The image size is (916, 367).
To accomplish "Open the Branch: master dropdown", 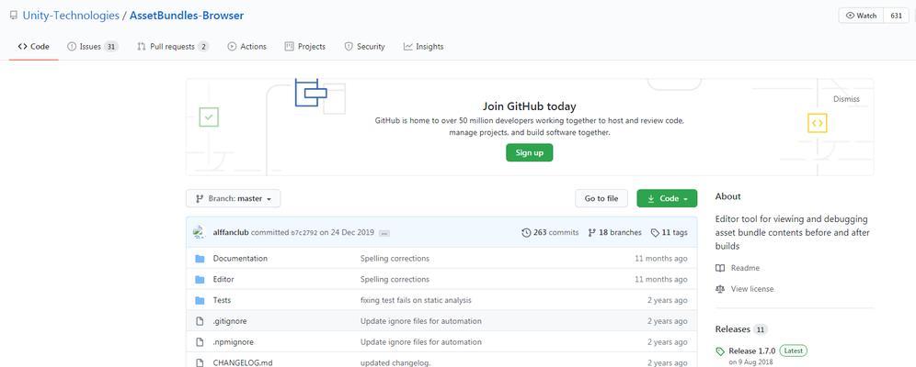I will point(233,199).
